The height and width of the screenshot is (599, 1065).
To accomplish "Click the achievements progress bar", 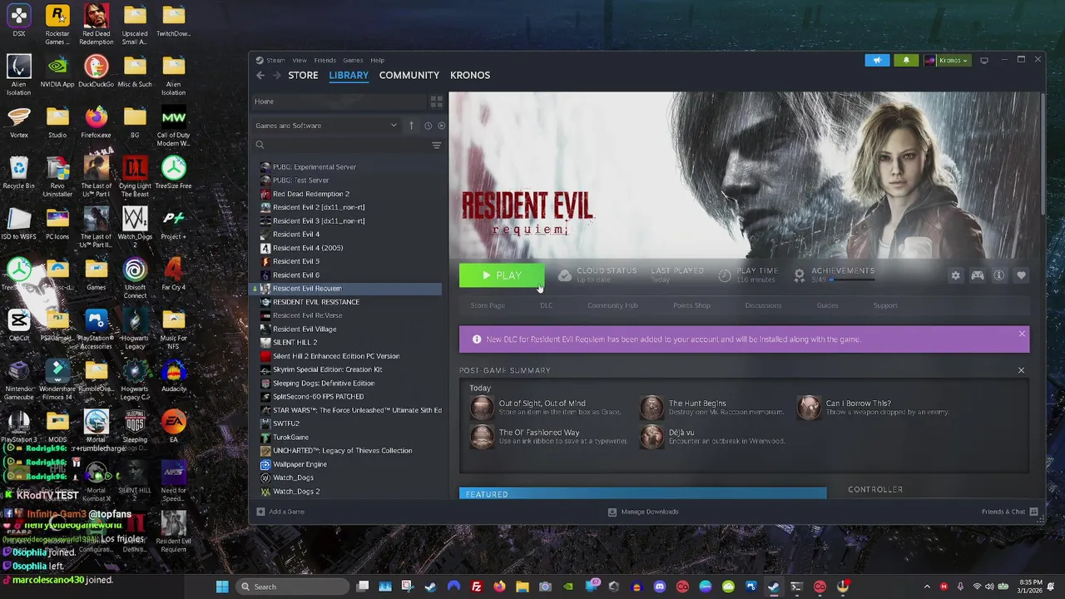I will pos(853,280).
